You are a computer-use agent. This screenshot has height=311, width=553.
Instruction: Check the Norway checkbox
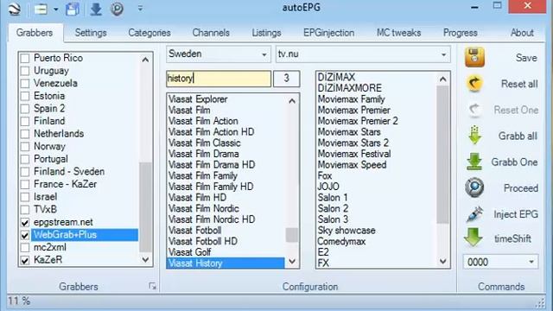tap(25, 146)
